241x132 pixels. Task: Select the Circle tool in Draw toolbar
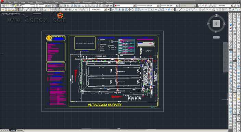200,10
